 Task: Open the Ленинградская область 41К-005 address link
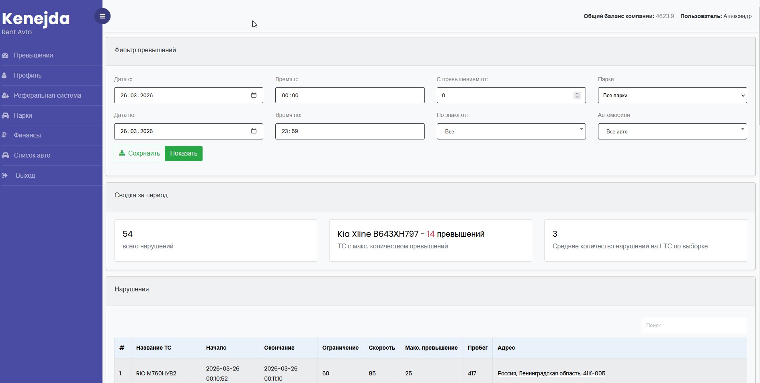pos(551,373)
